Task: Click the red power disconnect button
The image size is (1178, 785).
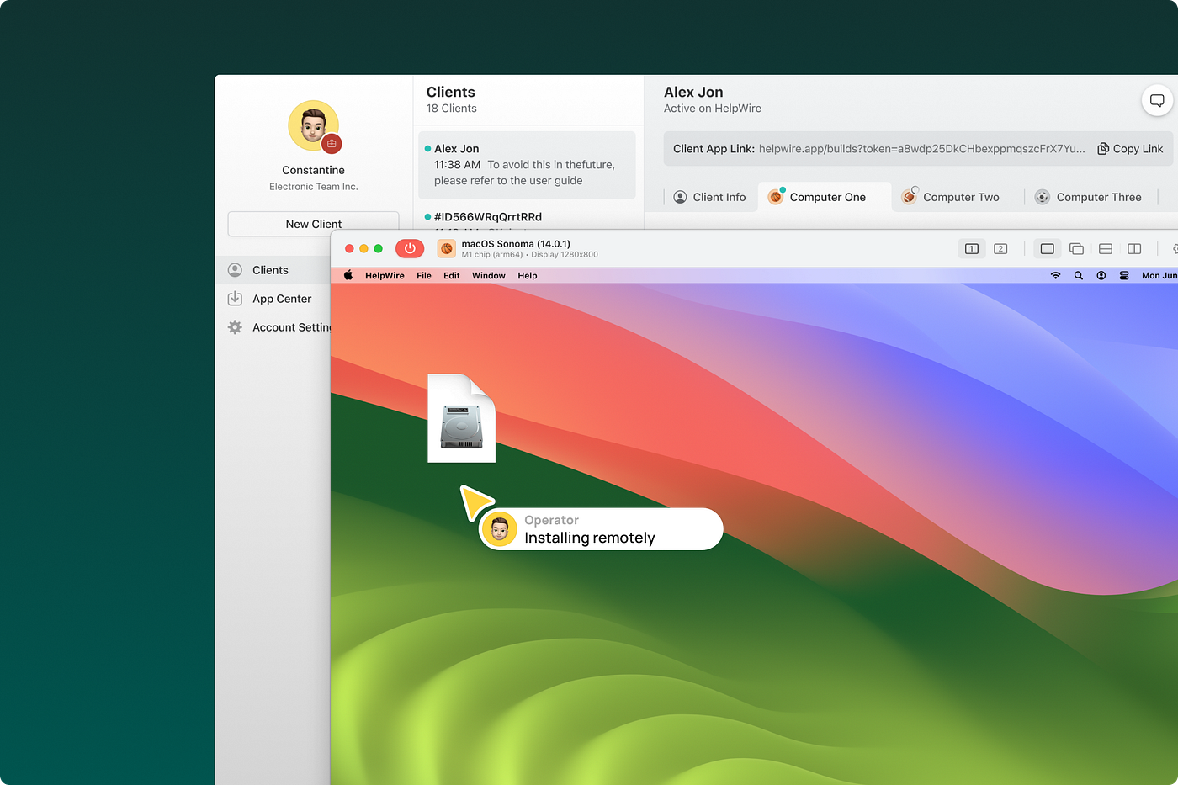Action: click(410, 248)
